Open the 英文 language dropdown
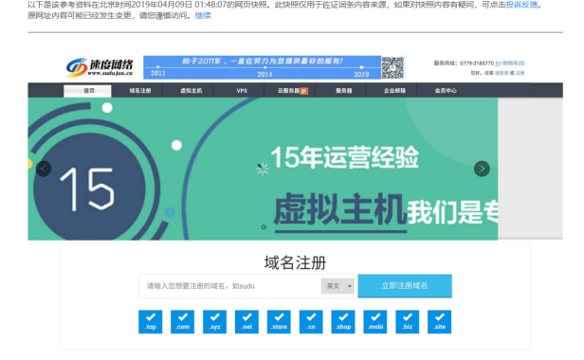Viewport: 584px width, 360px height. (x=338, y=286)
